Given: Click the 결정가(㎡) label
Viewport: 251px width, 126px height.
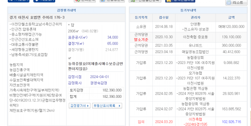Looking at the screenshot, I should tap(75, 44).
